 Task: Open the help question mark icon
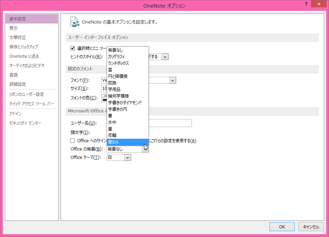coord(306,4)
